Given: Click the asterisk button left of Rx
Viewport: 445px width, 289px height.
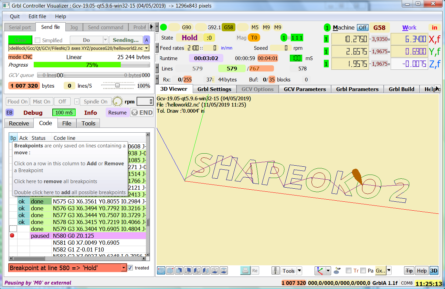Looking at the screenshot, I should pos(157,79).
